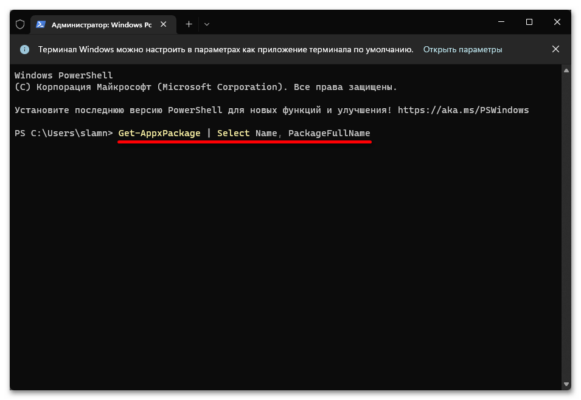Click the PS C:\Users\slamn> prompt

pyautogui.click(x=64, y=133)
